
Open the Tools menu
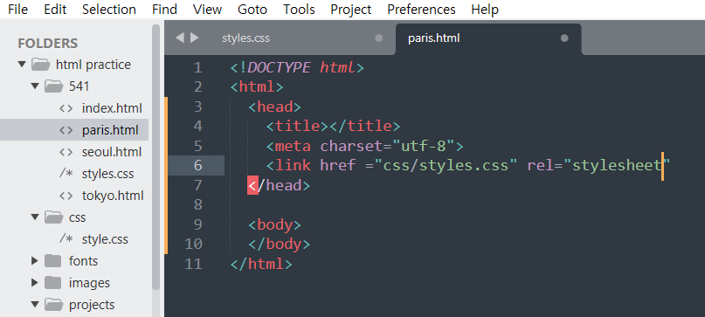pyautogui.click(x=299, y=10)
